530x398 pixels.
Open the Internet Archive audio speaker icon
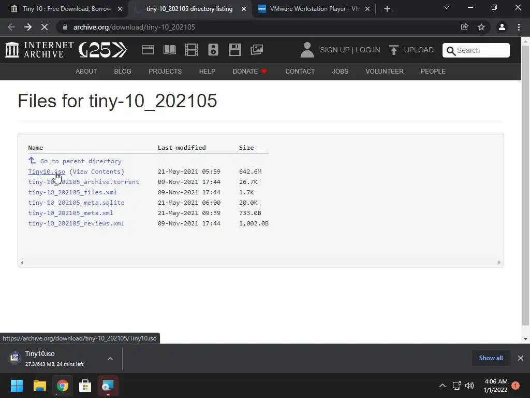tap(213, 50)
